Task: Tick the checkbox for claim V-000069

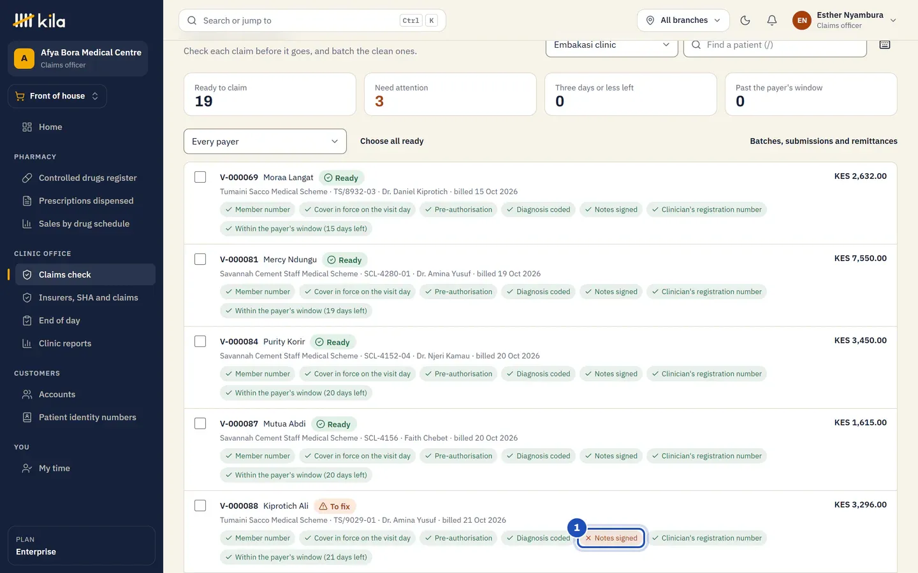Action: pos(200,177)
